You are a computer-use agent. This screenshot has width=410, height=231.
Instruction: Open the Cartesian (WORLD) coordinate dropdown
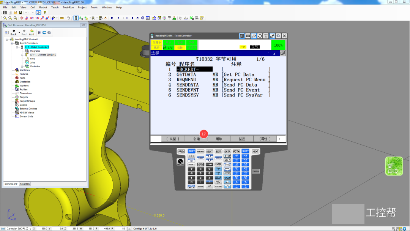pyautogui.click(x=30, y=229)
